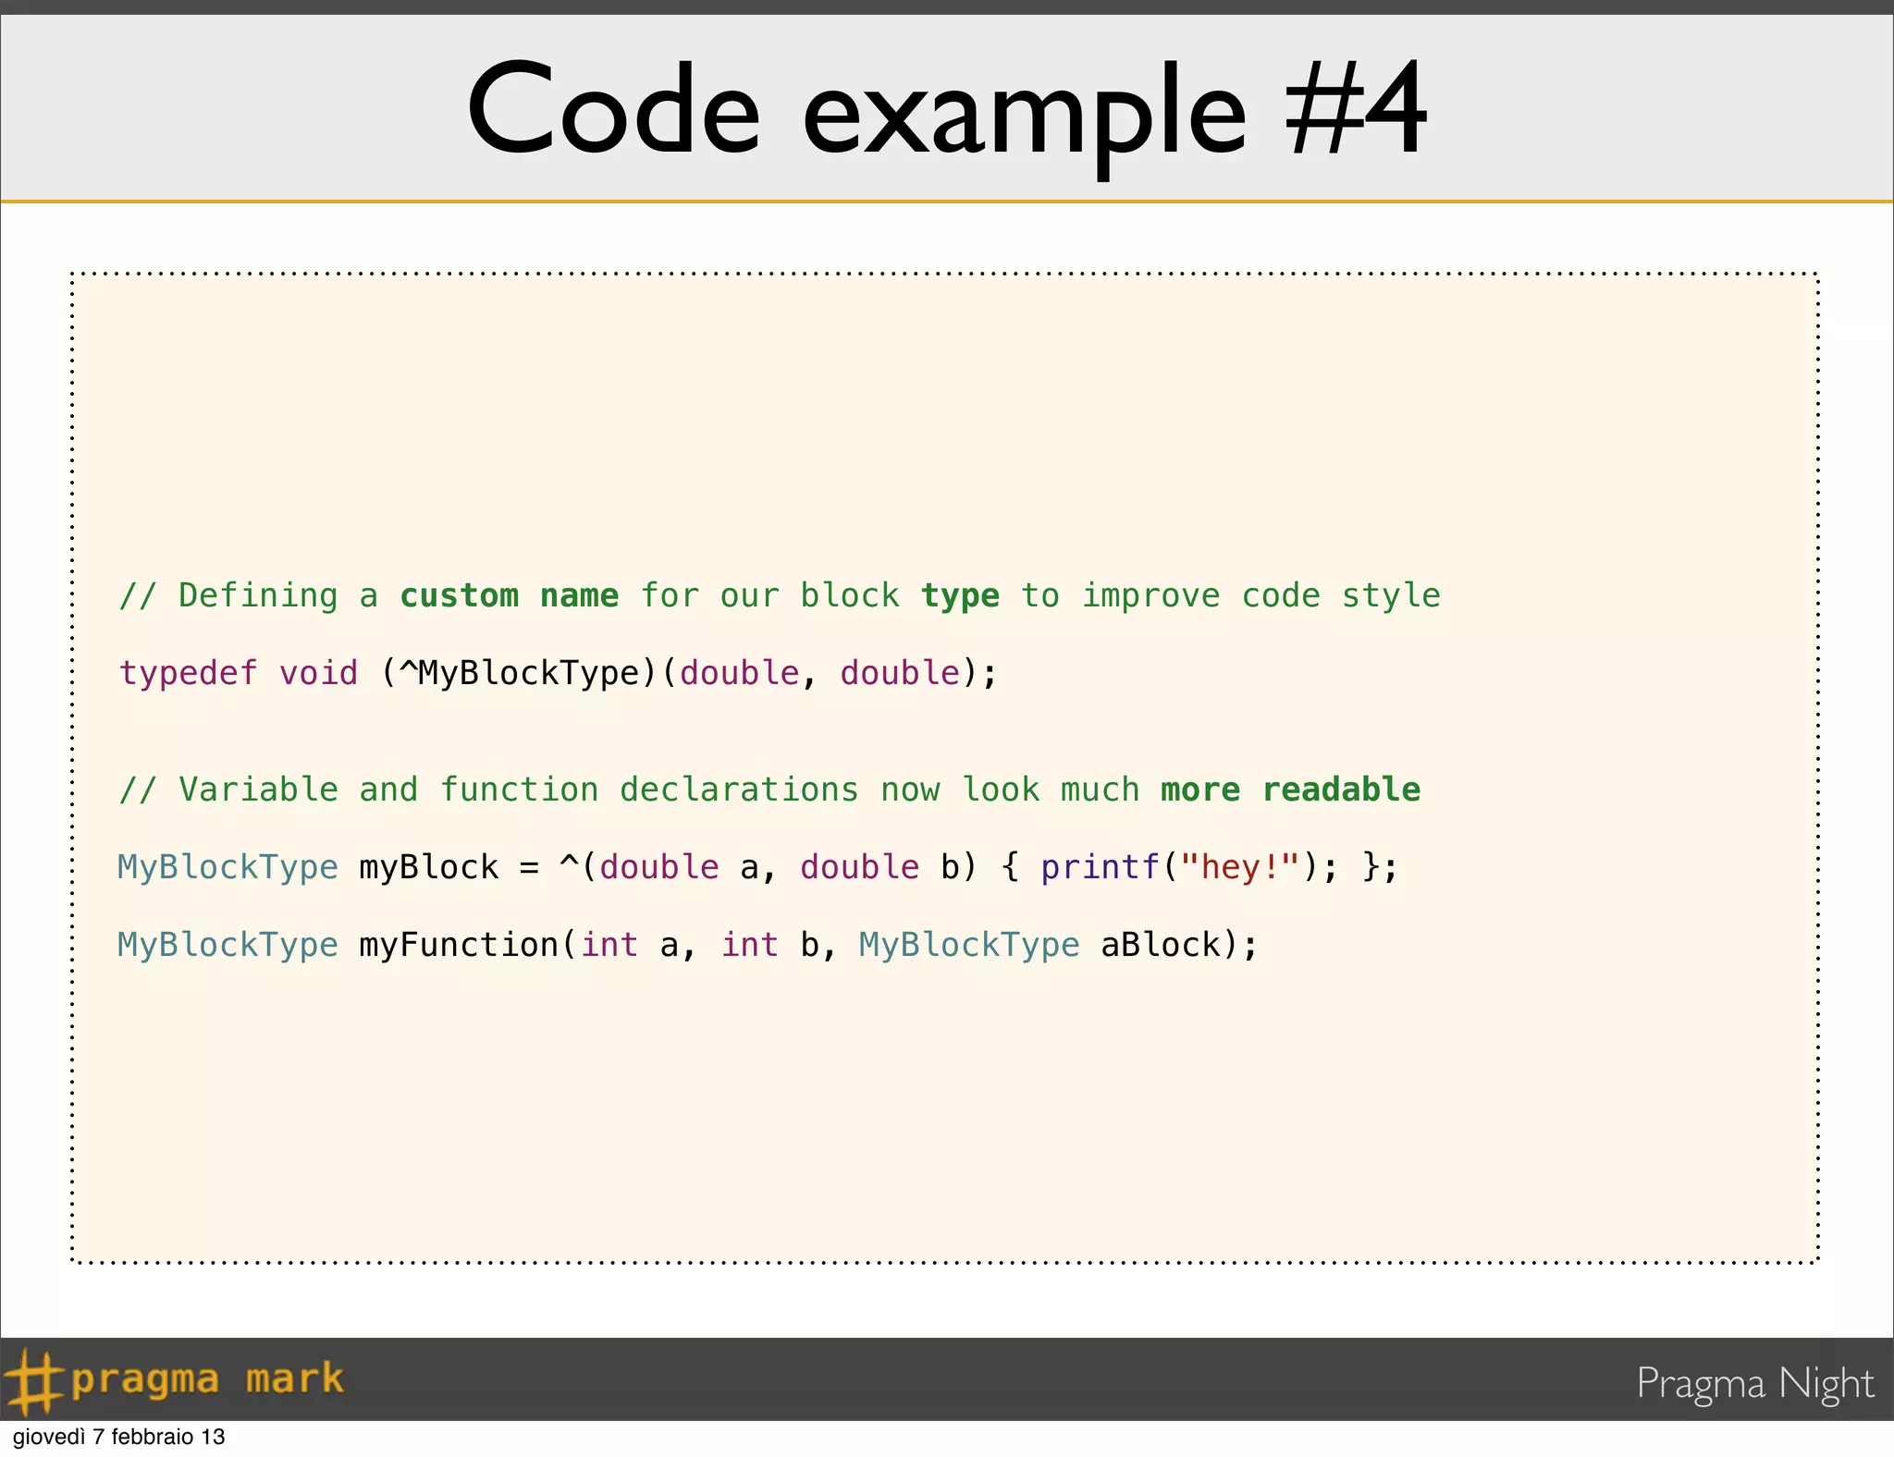
Task: Click the bold word 'type' in first comment
Action: click(960, 597)
